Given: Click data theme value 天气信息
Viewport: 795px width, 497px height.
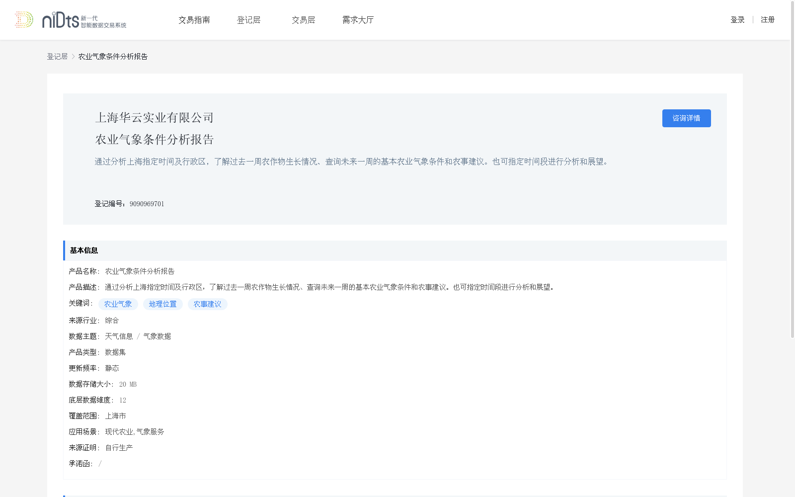Looking at the screenshot, I should click(x=119, y=336).
